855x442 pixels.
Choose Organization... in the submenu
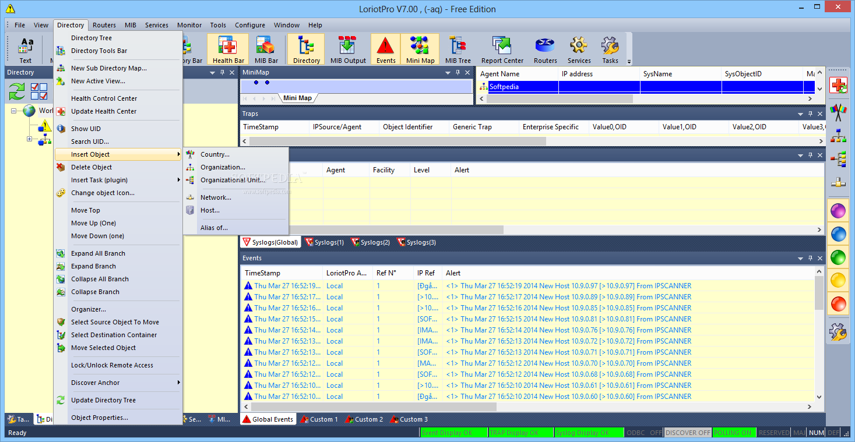(x=235, y=167)
